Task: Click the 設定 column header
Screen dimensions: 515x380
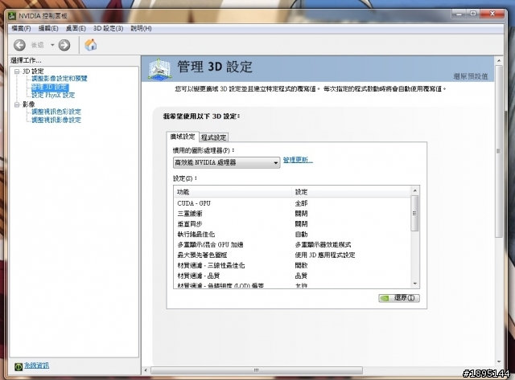Action: 351,192
